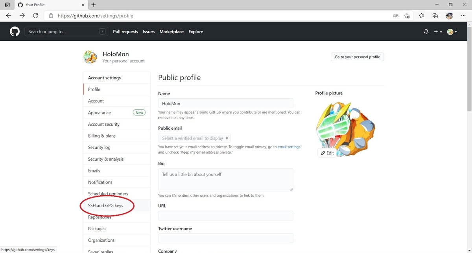Click Edit on the profile picture
This screenshot has width=472, height=253.
coord(327,153)
